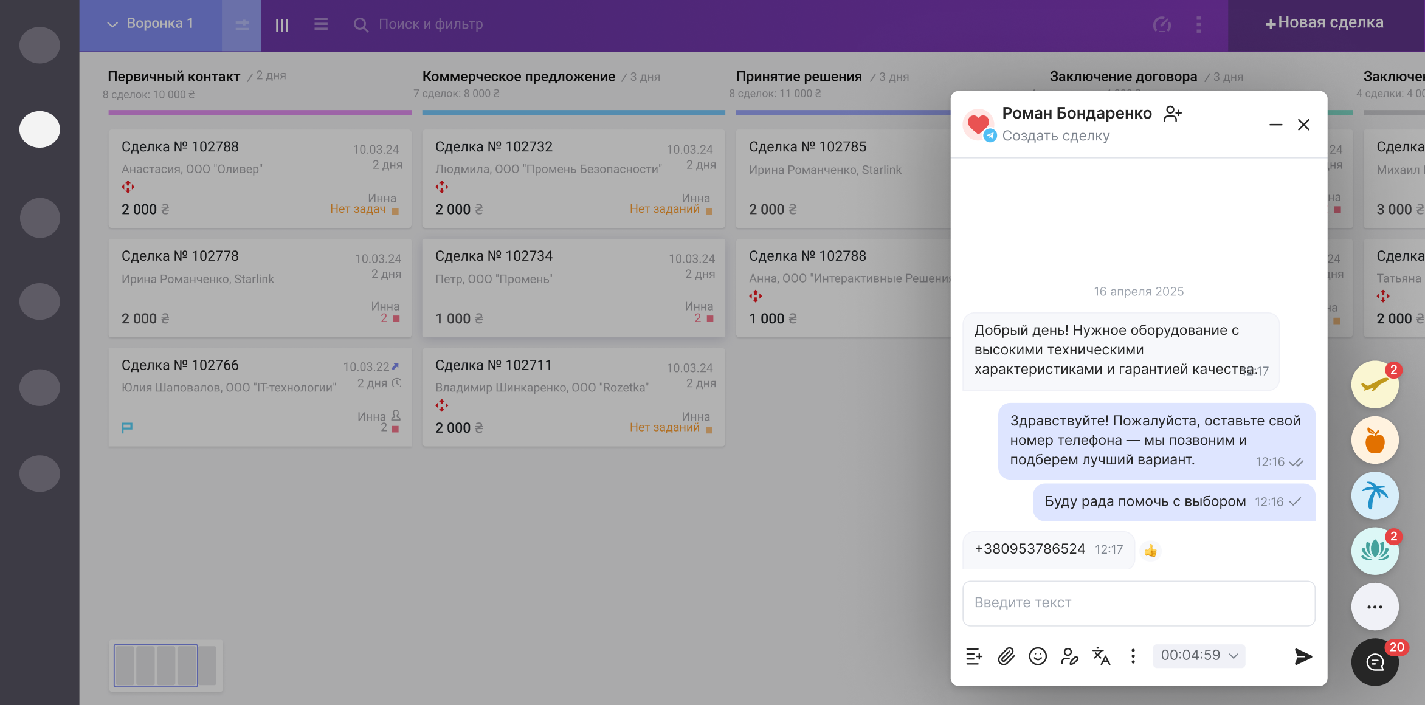Viewport: 1425px width, 705px height.
Task: Click the translate message icon
Action: pyautogui.click(x=1101, y=656)
